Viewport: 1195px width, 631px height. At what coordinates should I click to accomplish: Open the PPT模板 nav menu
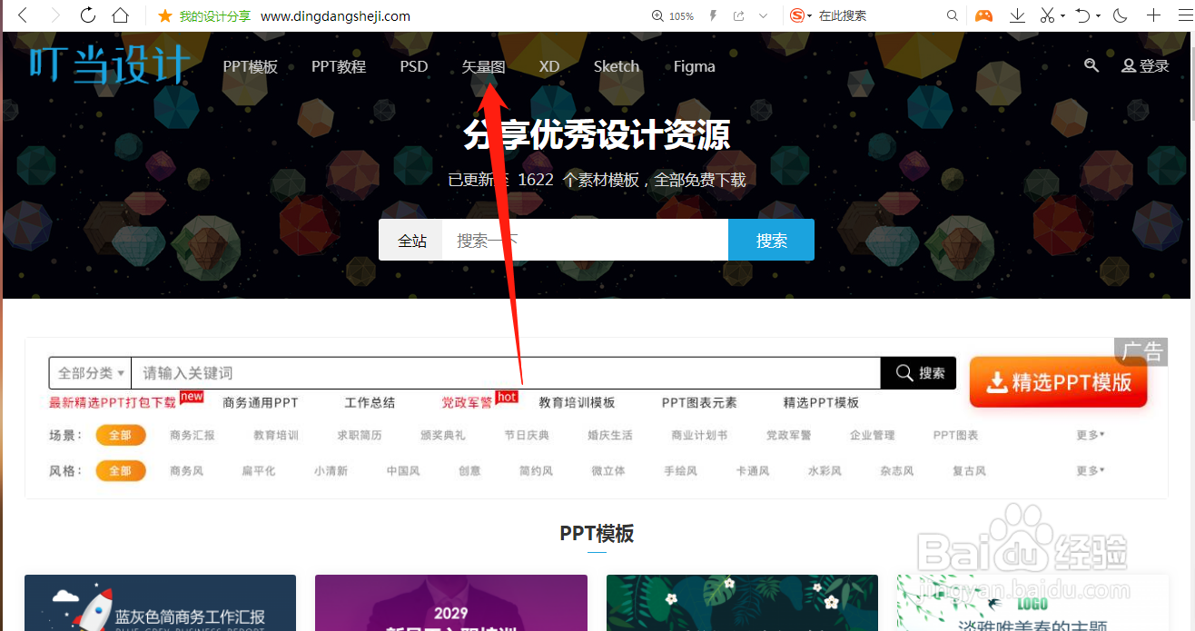coord(251,66)
